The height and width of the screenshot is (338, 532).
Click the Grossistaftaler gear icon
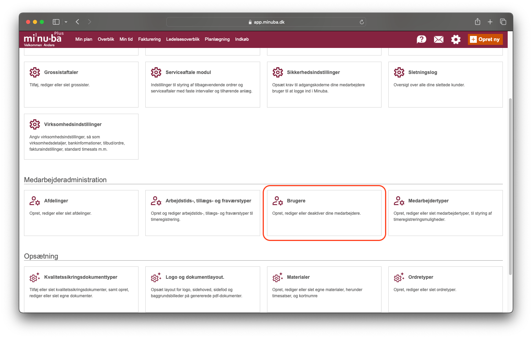click(x=35, y=72)
